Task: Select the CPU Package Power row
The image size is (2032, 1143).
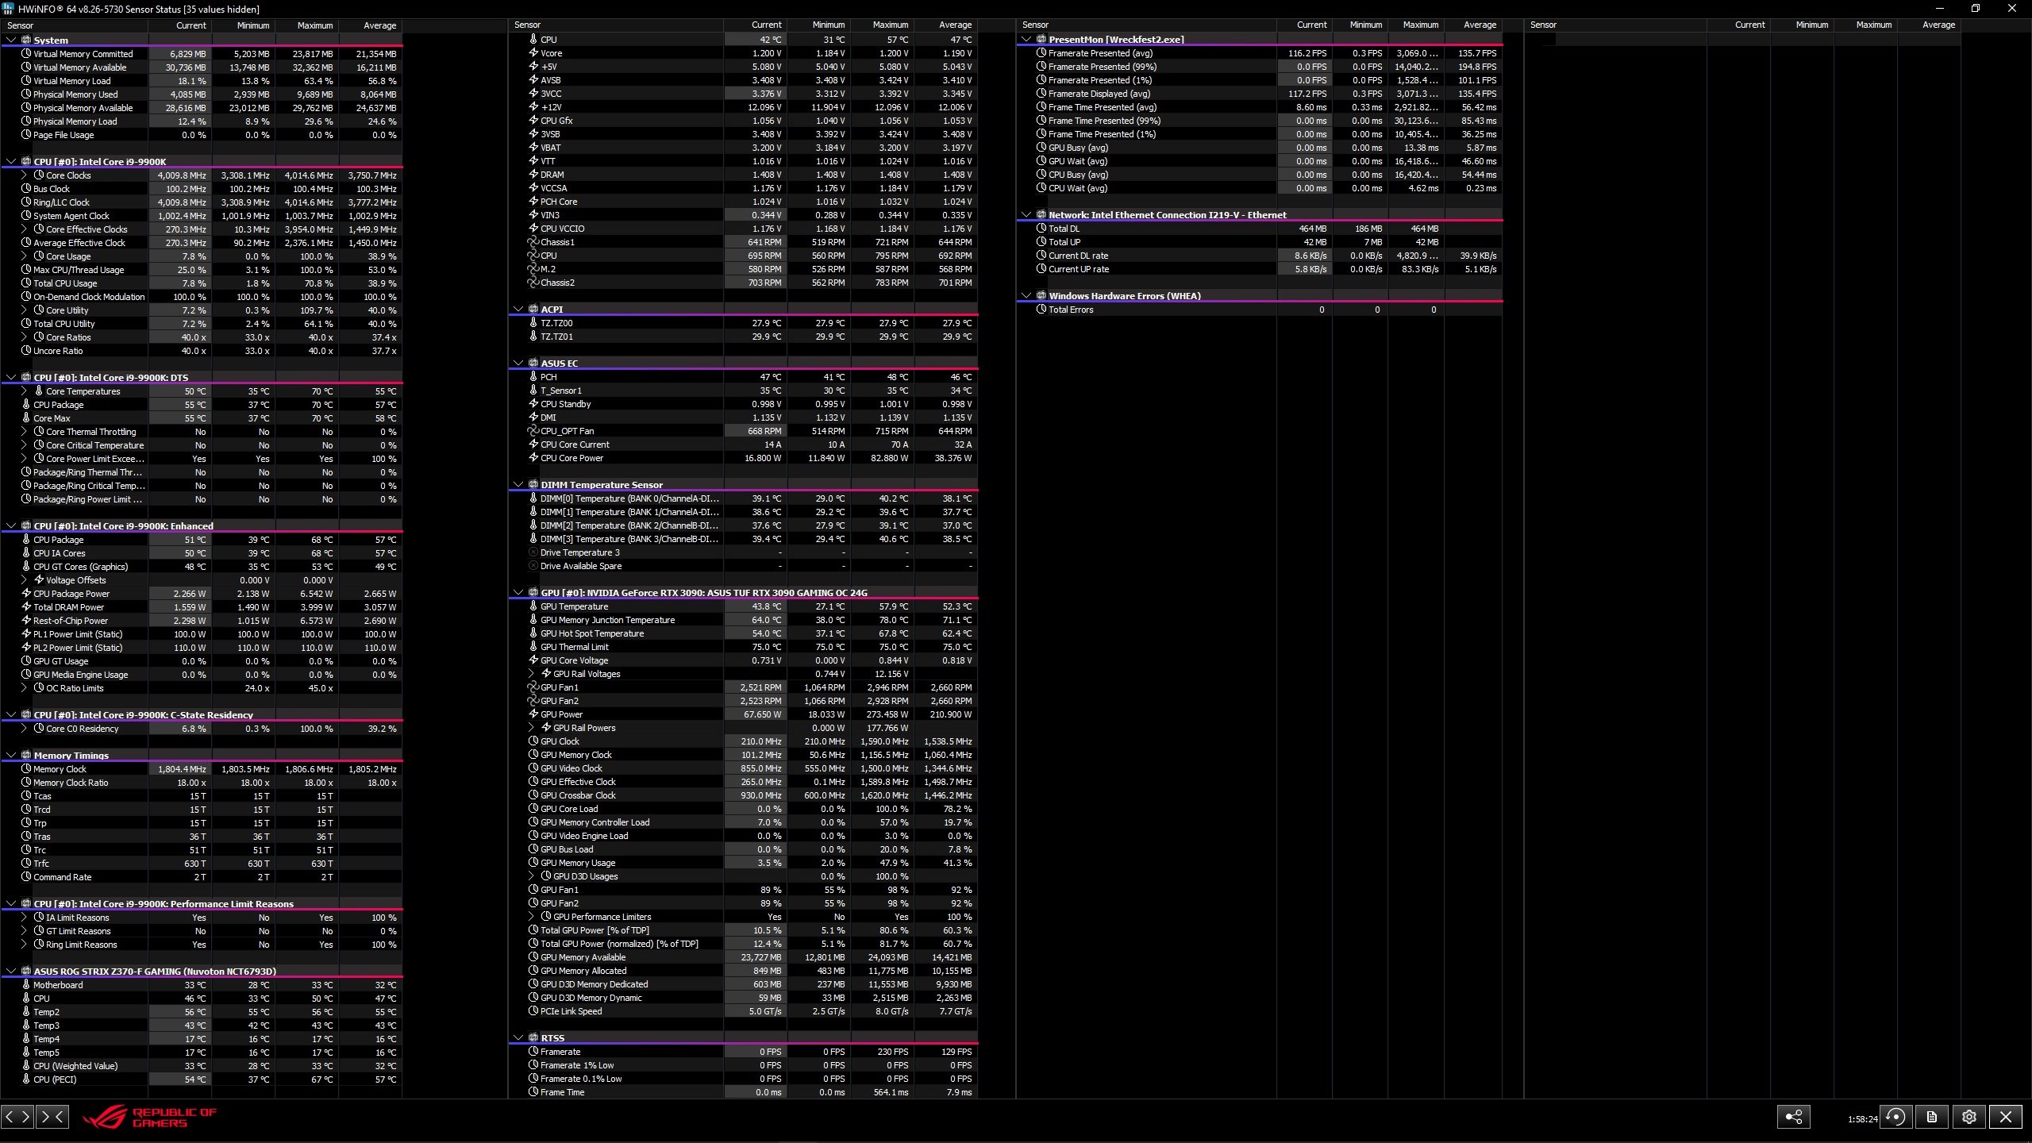Action: tap(71, 594)
